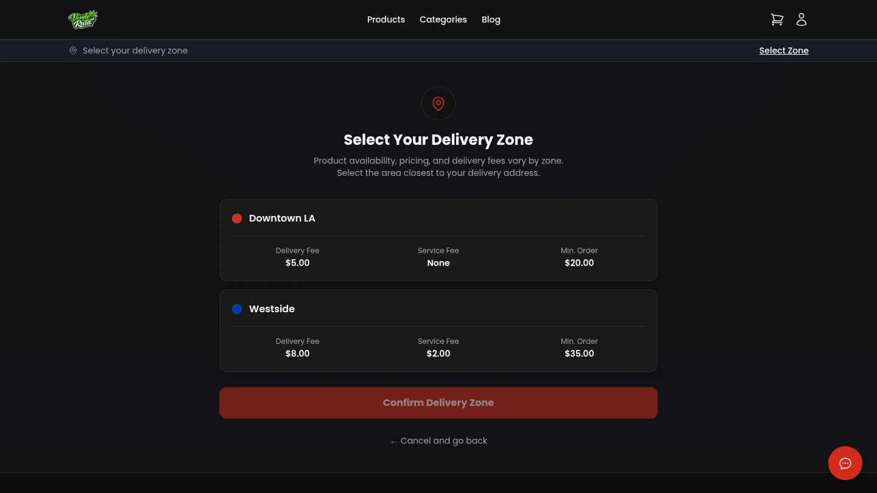Click the location pin in the banner
Image resolution: width=877 pixels, height=493 pixels.
(73, 51)
